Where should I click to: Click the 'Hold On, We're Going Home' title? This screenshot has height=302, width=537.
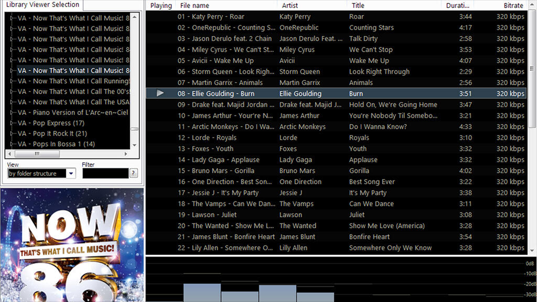click(x=393, y=104)
